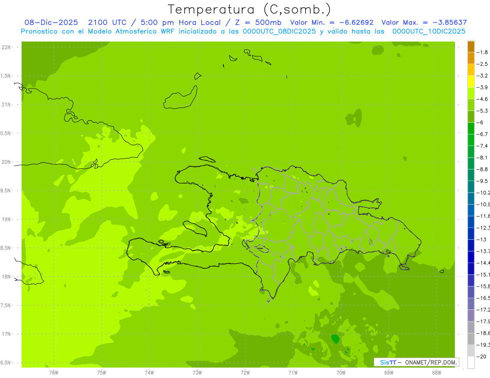Click the 22N latitude label

click(6, 47)
